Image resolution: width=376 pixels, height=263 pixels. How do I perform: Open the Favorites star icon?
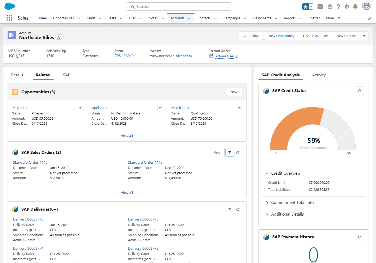[x=305, y=7]
